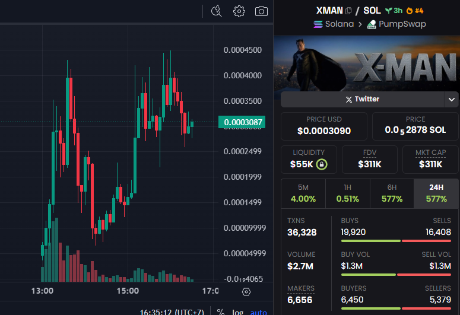
Task: Click the LIQUIDITY $55K value
Action: click(302, 164)
